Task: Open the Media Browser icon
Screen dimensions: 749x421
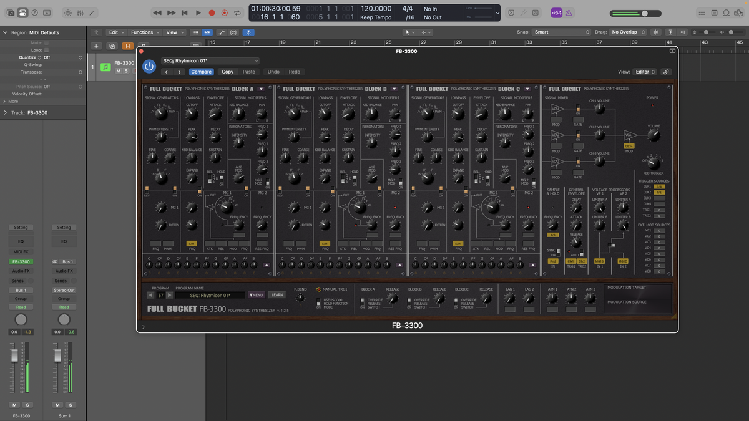Action: pos(738,12)
